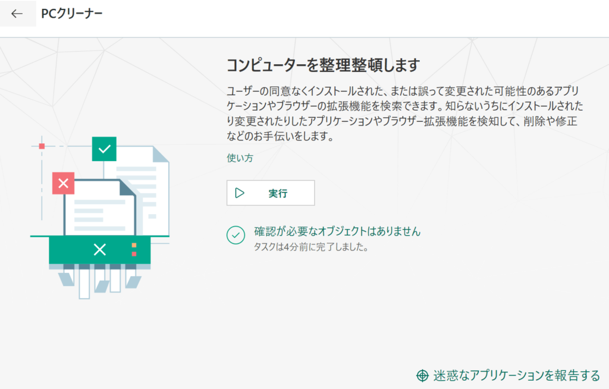
Task: Open 迷惑なアプリケーションを報告する link
Action: [x=508, y=375]
